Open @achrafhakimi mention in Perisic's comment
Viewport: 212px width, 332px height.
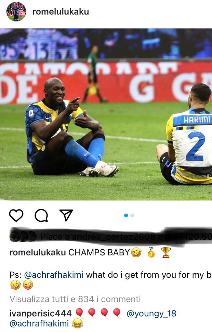(x=39, y=323)
